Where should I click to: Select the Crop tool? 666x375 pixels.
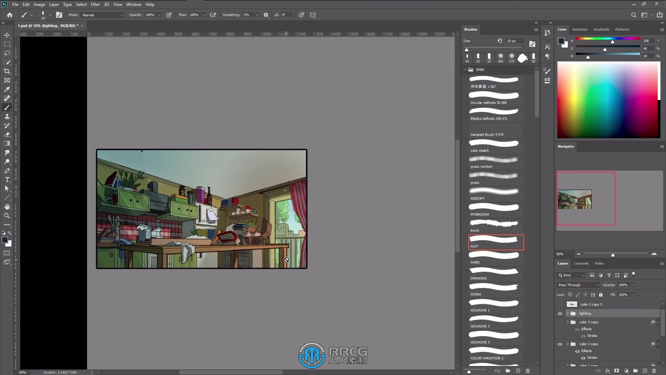pyautogui.click(x=7, y=71)
